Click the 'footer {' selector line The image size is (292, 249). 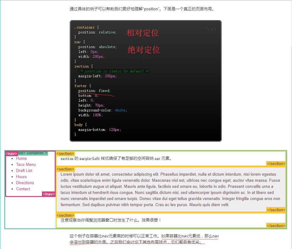click(x=83, y=86)
